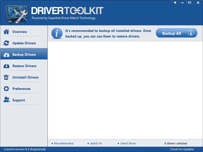Select the Backup Drivers tab
203x152 pixels.
tap(24, 54)
